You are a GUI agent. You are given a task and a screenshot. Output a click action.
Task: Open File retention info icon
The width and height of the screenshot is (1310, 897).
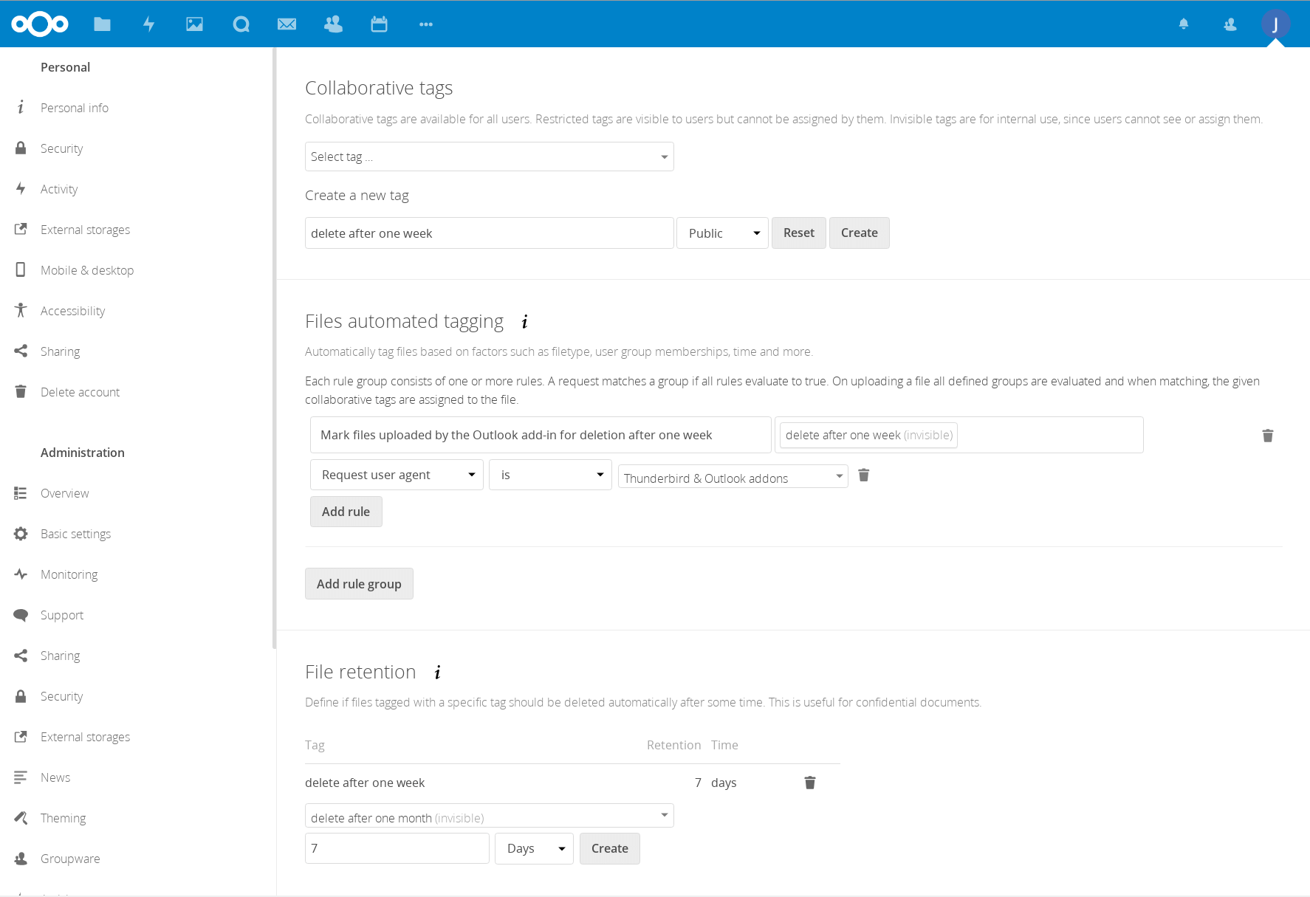tap(437, 673)
